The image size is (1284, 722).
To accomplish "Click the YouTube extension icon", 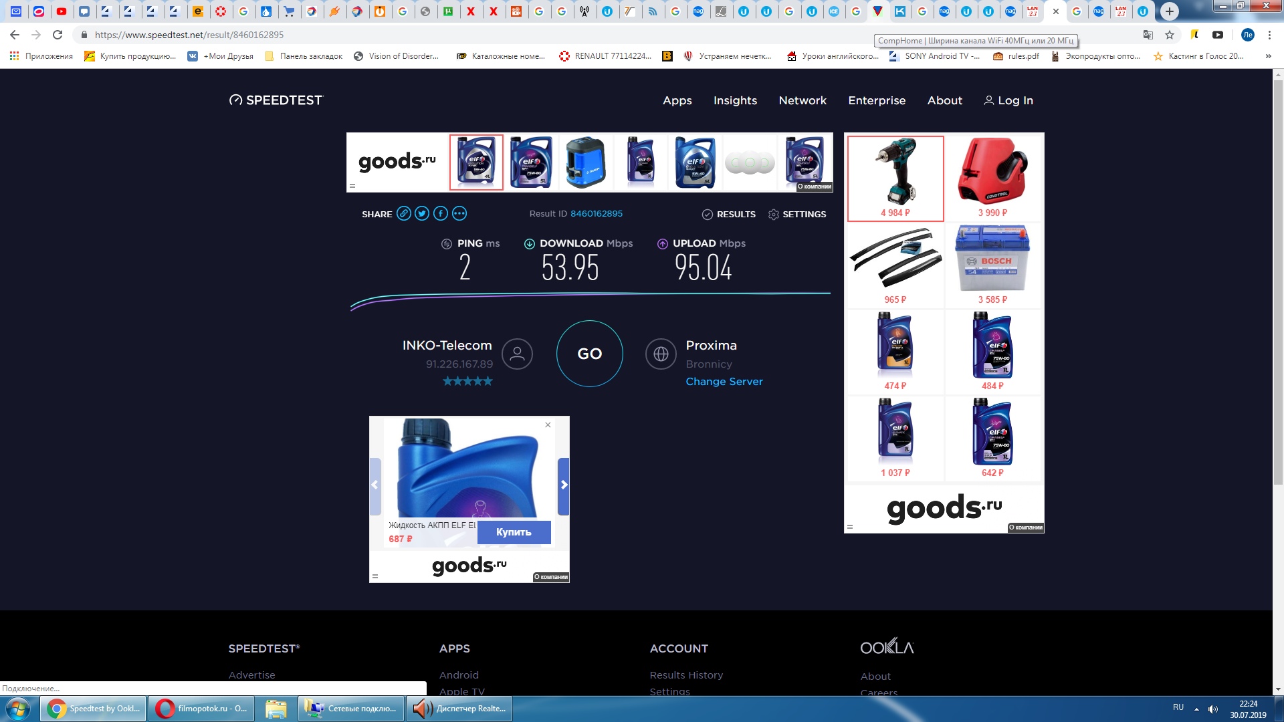I will (x=1218, y=35).
